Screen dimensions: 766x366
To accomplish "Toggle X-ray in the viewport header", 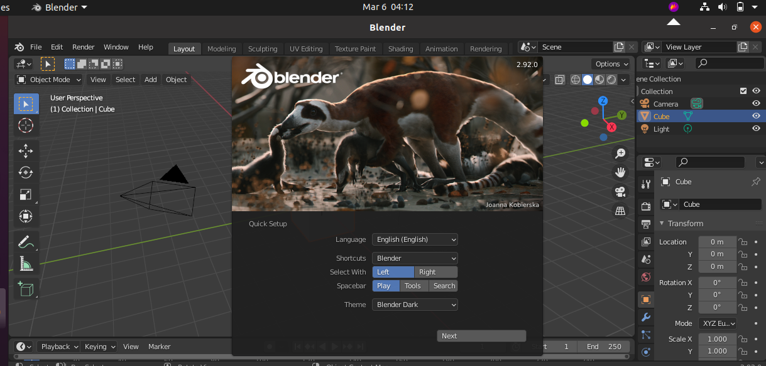I will [x=559, y=80].
